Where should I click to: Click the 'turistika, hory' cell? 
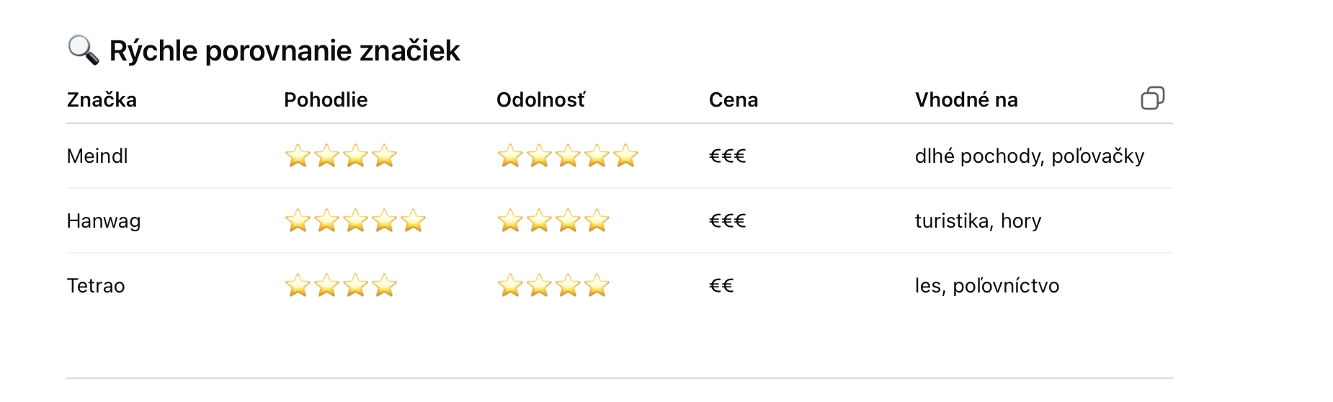tap(978, 221)
